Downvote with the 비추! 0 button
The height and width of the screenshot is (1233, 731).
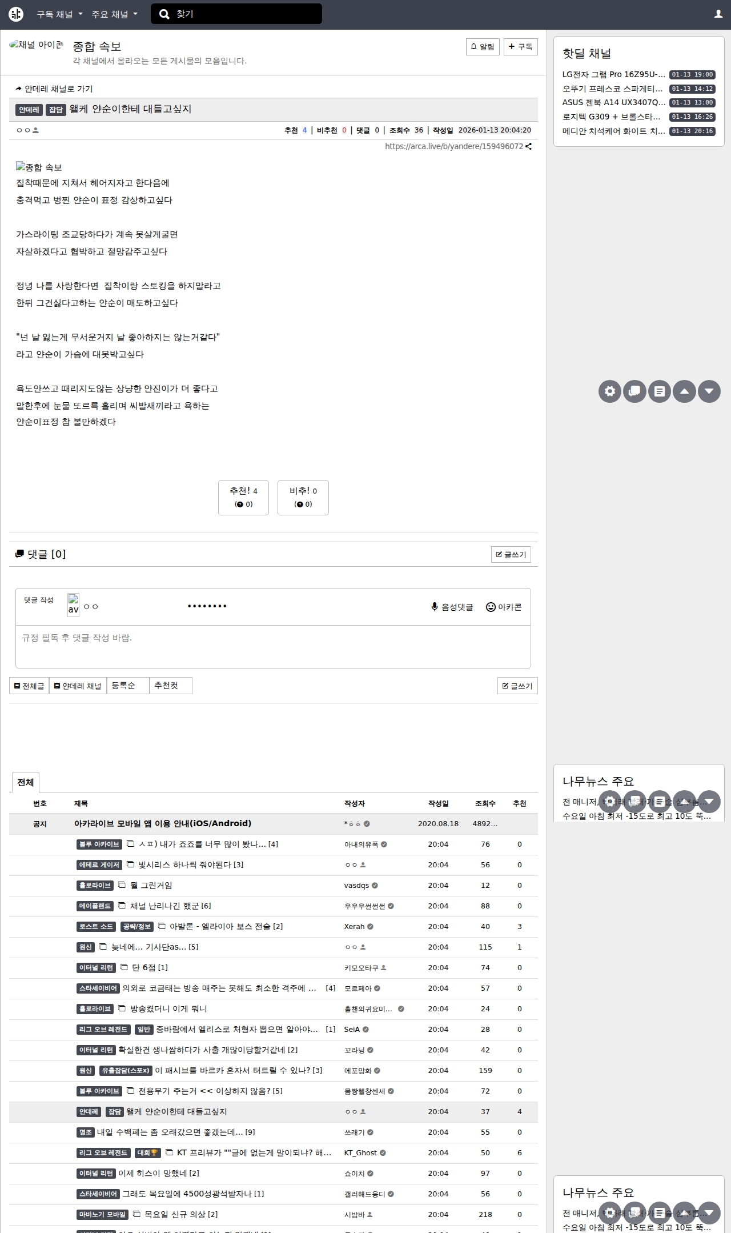(x=303, y=497)
